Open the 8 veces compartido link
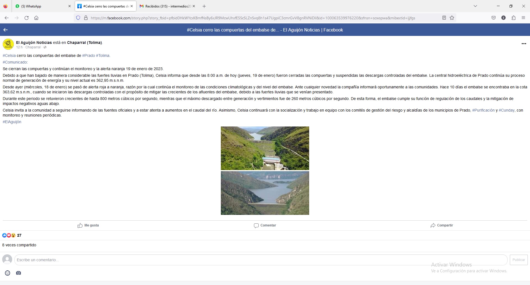 click(19, 245)
